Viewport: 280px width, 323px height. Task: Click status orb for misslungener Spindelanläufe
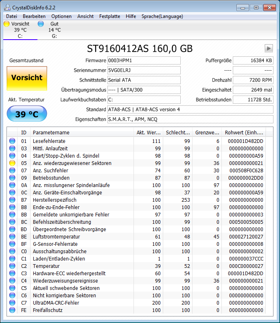coord(12,185)
